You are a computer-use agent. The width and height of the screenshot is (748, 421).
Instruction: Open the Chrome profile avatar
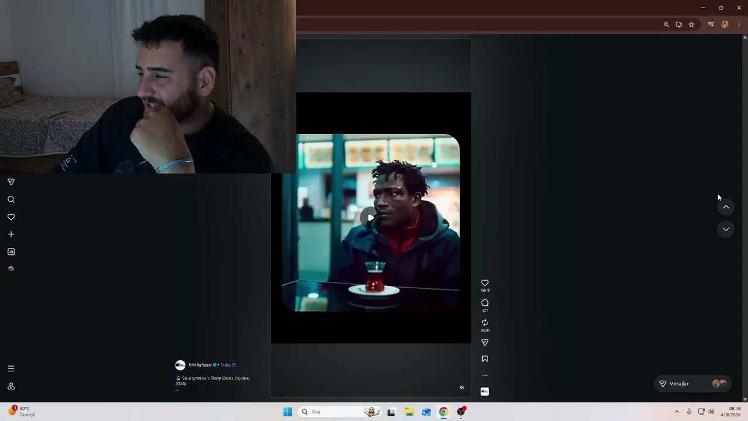725,25
